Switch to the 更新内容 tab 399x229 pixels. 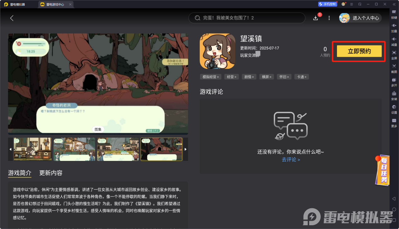coord(51,173)
